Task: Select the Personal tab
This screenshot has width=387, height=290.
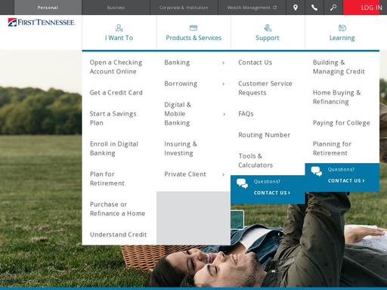Action: point(48,8)
